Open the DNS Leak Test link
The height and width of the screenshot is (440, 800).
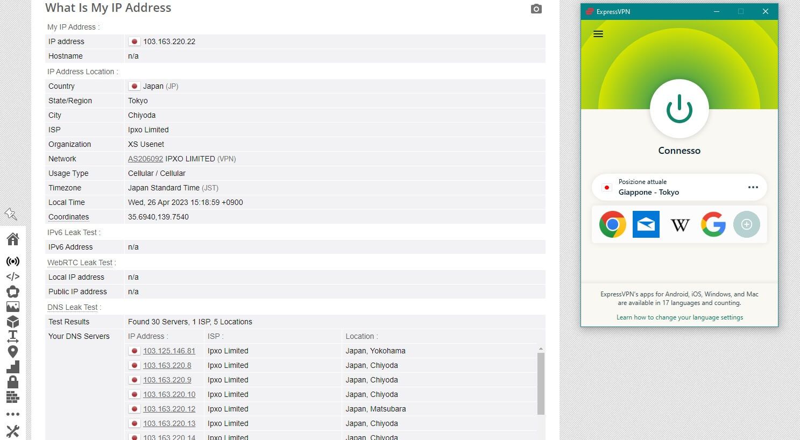tap(73, 307)
